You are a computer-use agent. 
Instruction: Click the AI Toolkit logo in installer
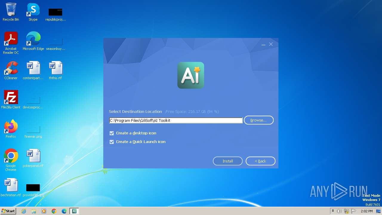coord(191,75)
